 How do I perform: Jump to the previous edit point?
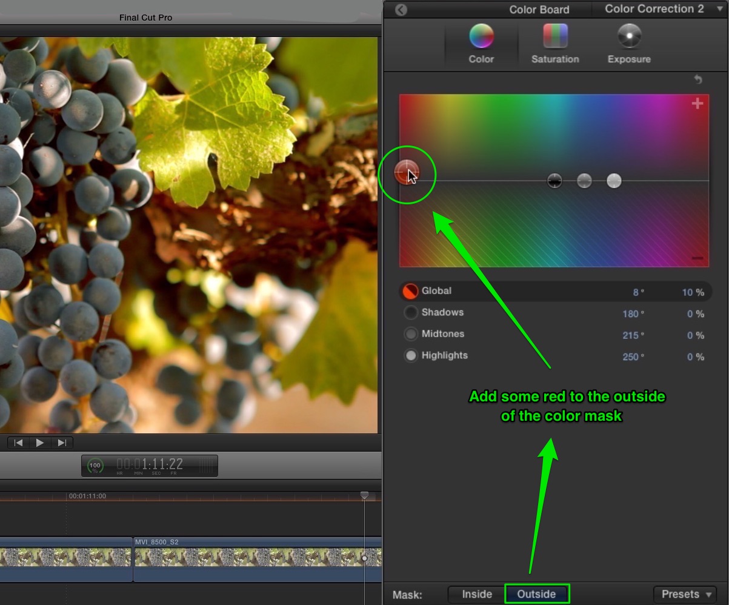click(18, 443)
